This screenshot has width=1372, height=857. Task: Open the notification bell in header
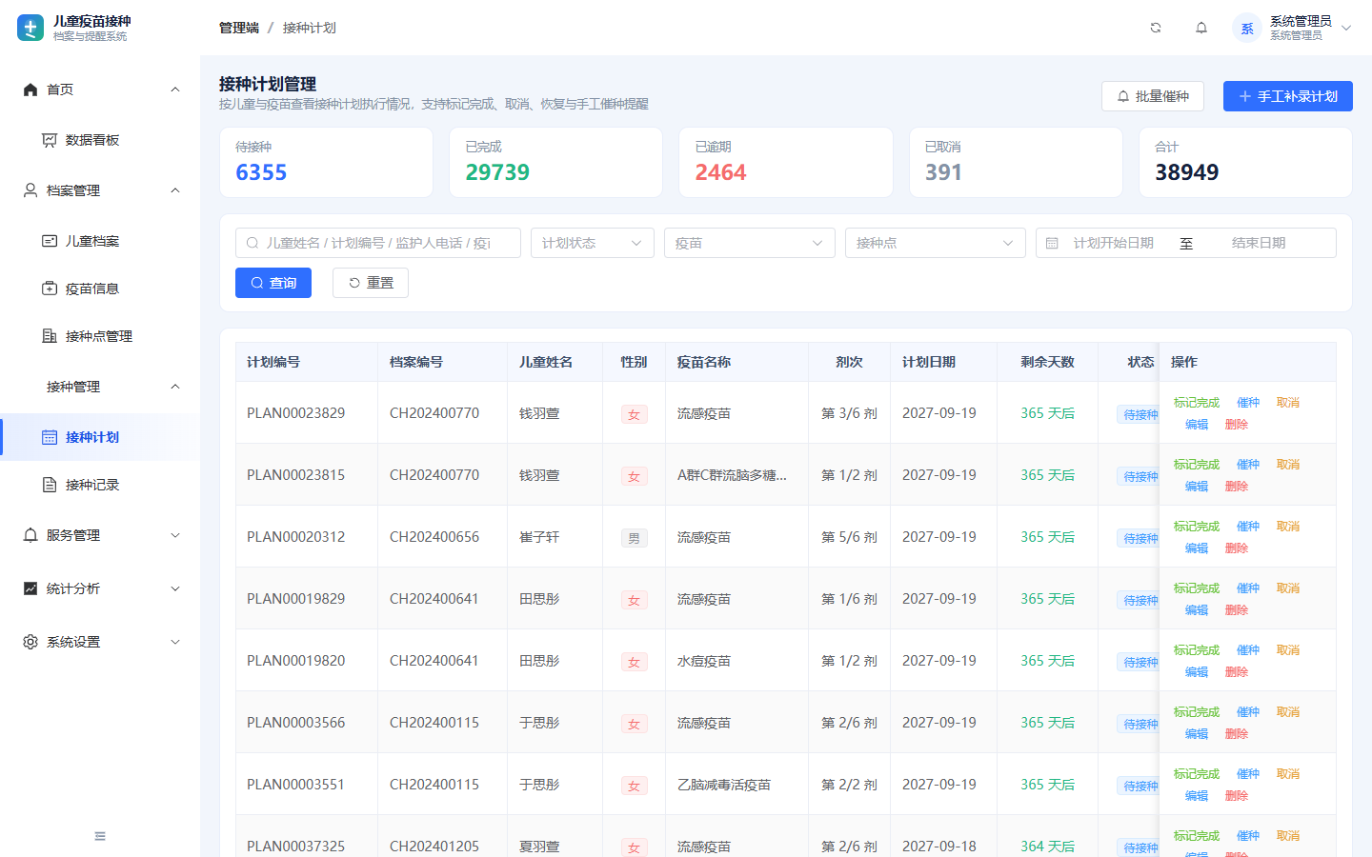[1201, 28]
